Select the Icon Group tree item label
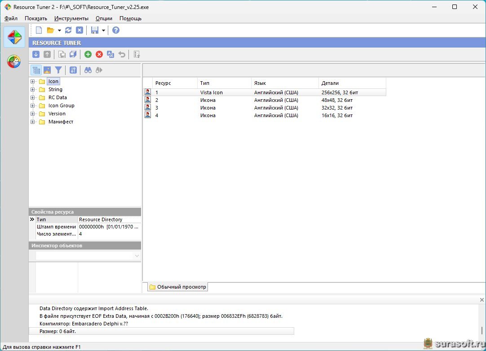486x351 pixels. 62,105
